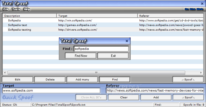Viewport: 206px width, 107px height.
Task: Click referer cell containing jowood-goes
Action: [x=171, y=25]
